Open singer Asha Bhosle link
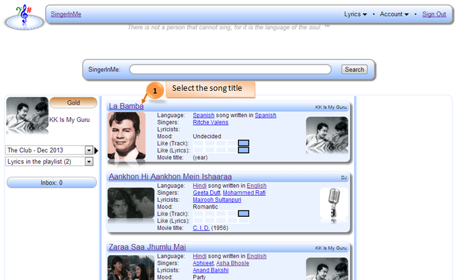The image size is (458, 280). pyautogui.click(x=232, y=263)
